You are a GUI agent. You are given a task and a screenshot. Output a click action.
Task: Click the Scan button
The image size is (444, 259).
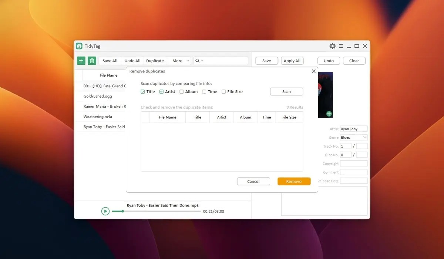[x=286, y=91]
